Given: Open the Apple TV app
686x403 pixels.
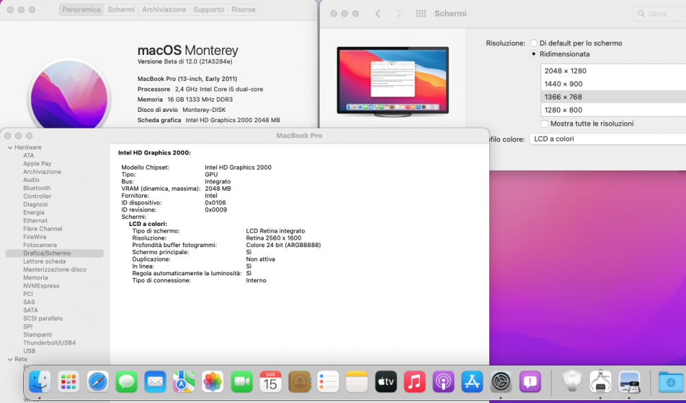Looking at the screenshot, I should point(386,382).
